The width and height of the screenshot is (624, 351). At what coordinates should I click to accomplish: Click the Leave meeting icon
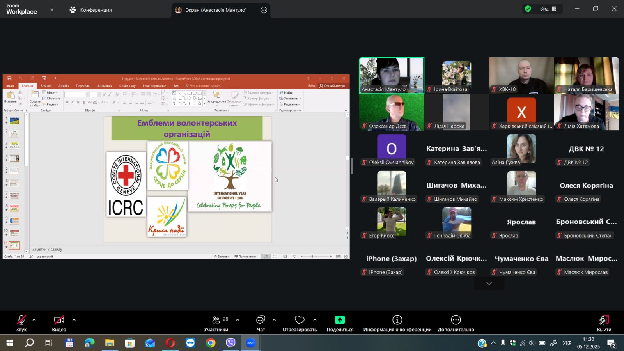[604, 320]
